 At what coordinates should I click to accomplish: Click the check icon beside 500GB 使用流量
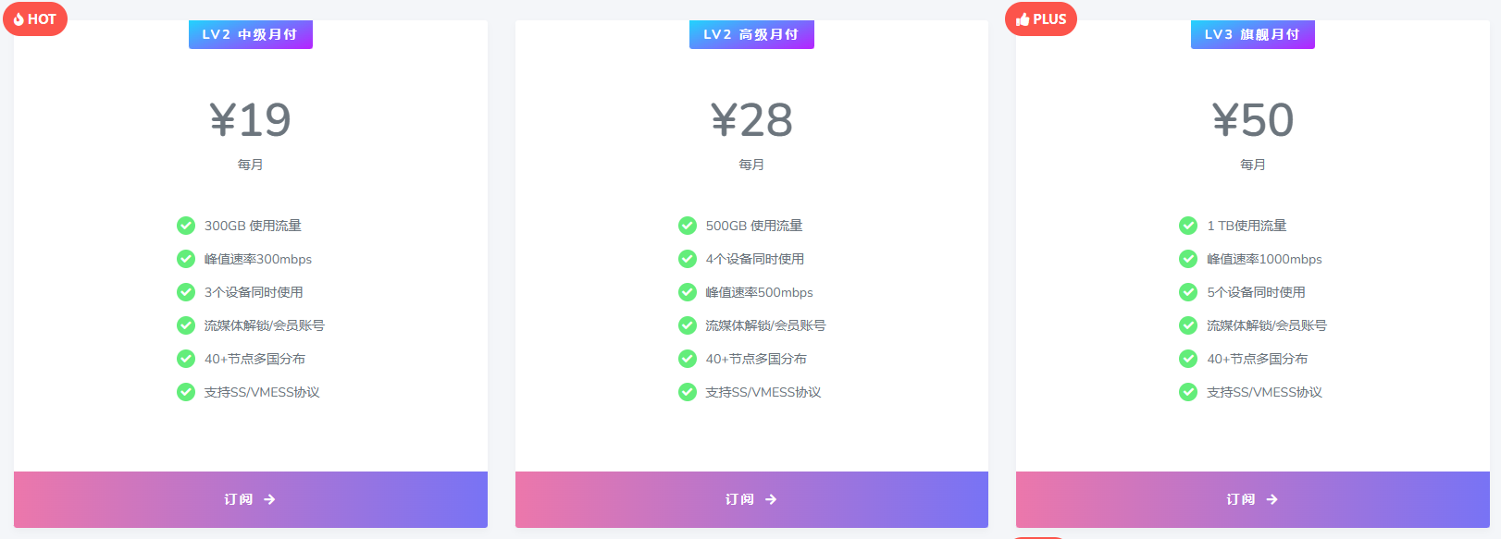[688, 226]
